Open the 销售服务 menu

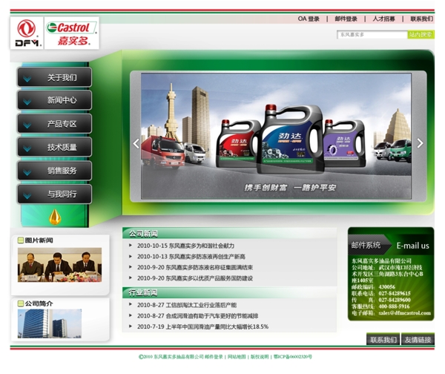click(x=54, y=171)
